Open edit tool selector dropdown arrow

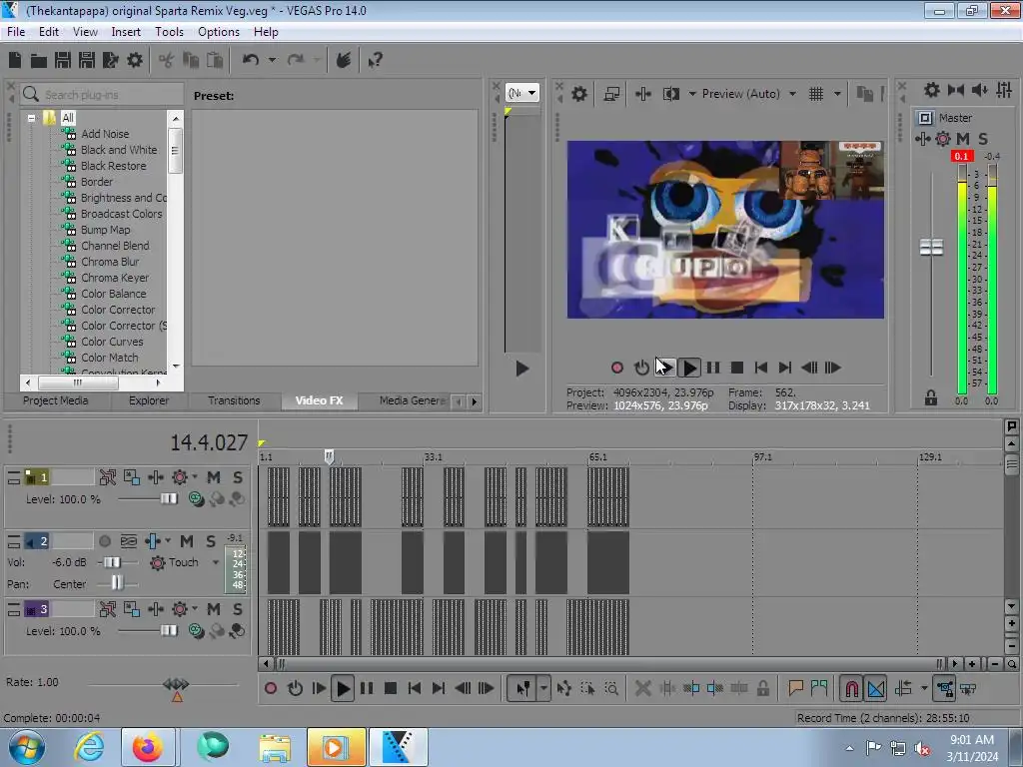543,688
